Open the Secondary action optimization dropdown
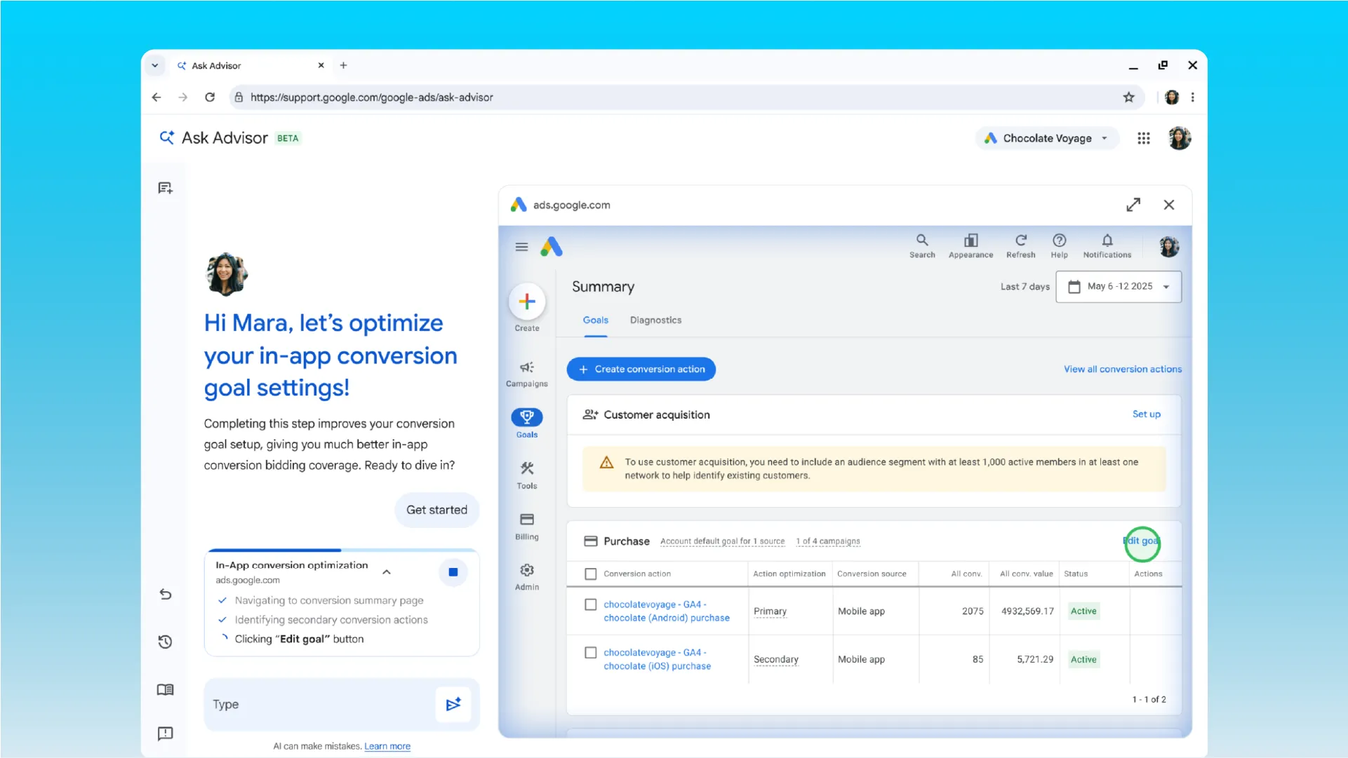 775,659
